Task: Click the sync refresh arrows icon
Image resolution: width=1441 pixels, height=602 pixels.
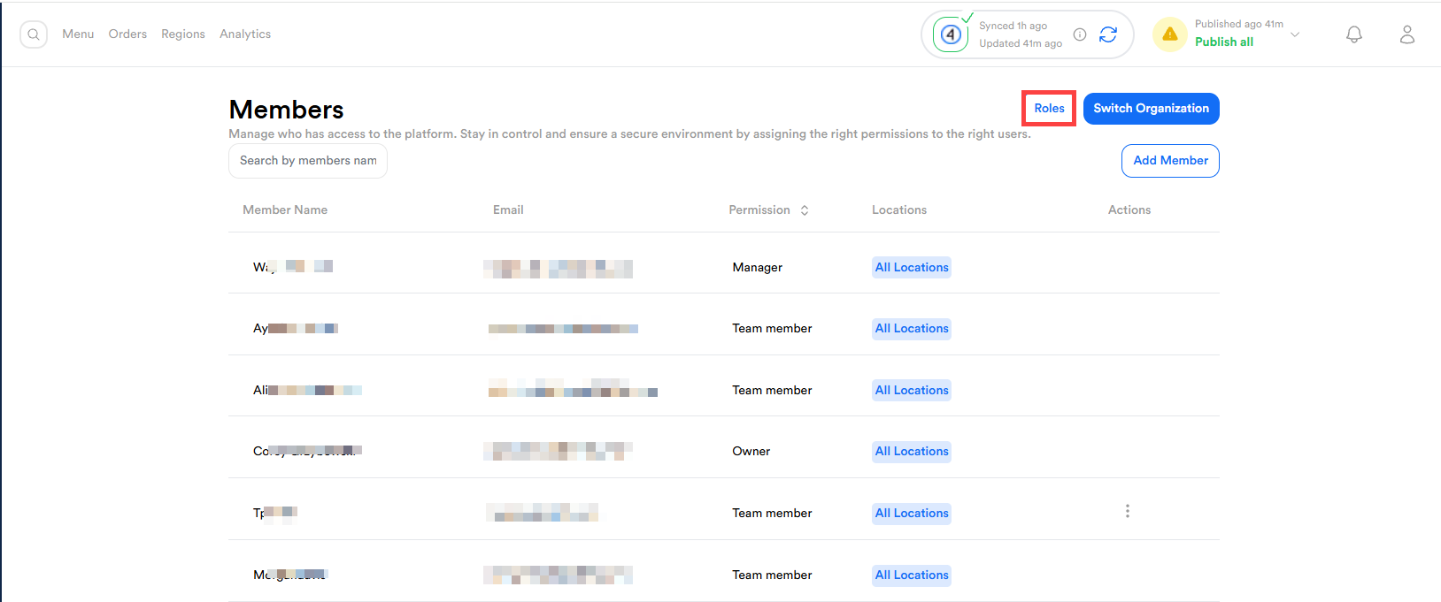Action: [1107, 34]
